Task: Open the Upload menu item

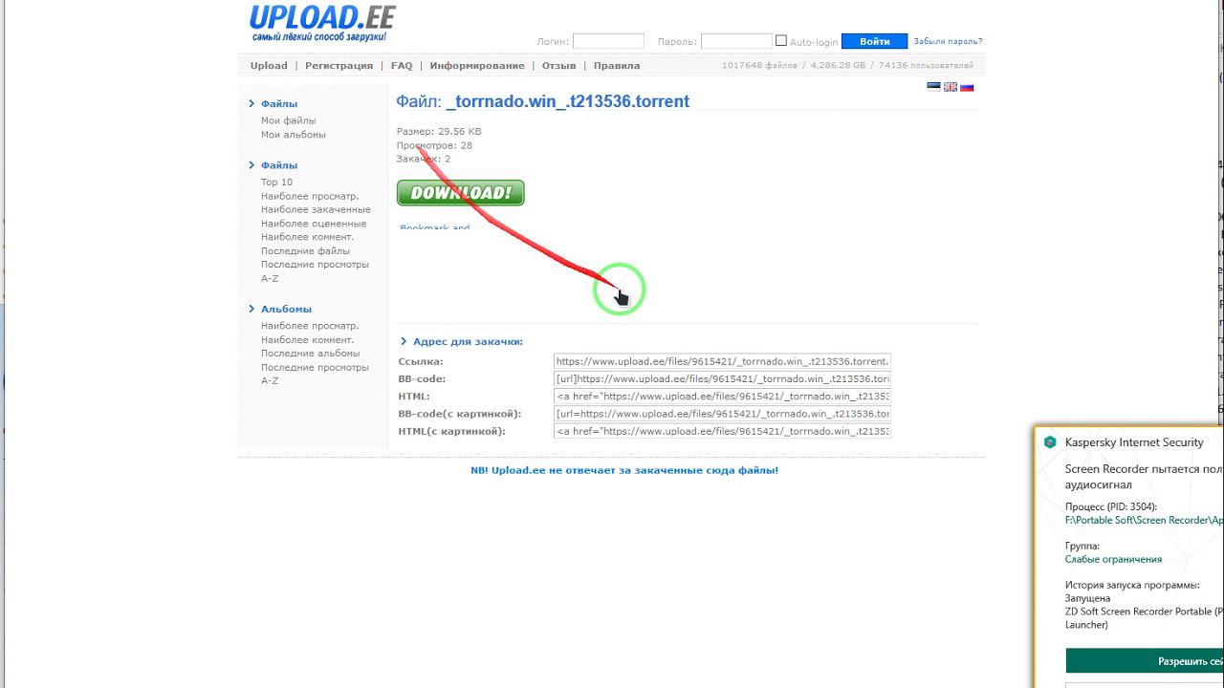Action: point(269,66)
